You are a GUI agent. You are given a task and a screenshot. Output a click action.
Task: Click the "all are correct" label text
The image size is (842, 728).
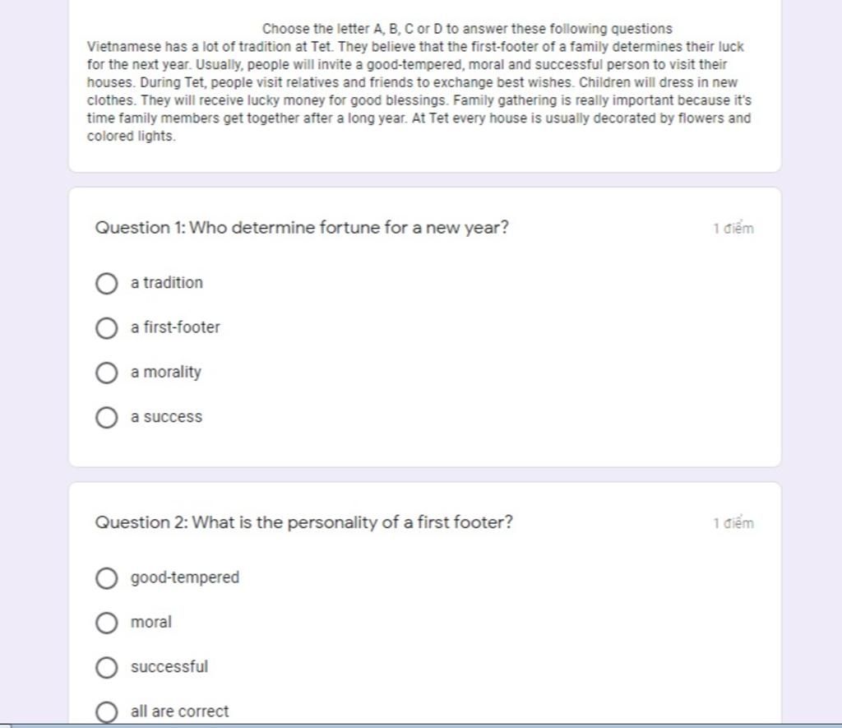tap(180, 712)
